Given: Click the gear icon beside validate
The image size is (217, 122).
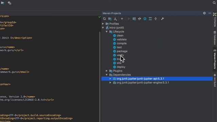Looking at the screenshot, I should pyautogui.click(x=115, y=39).
